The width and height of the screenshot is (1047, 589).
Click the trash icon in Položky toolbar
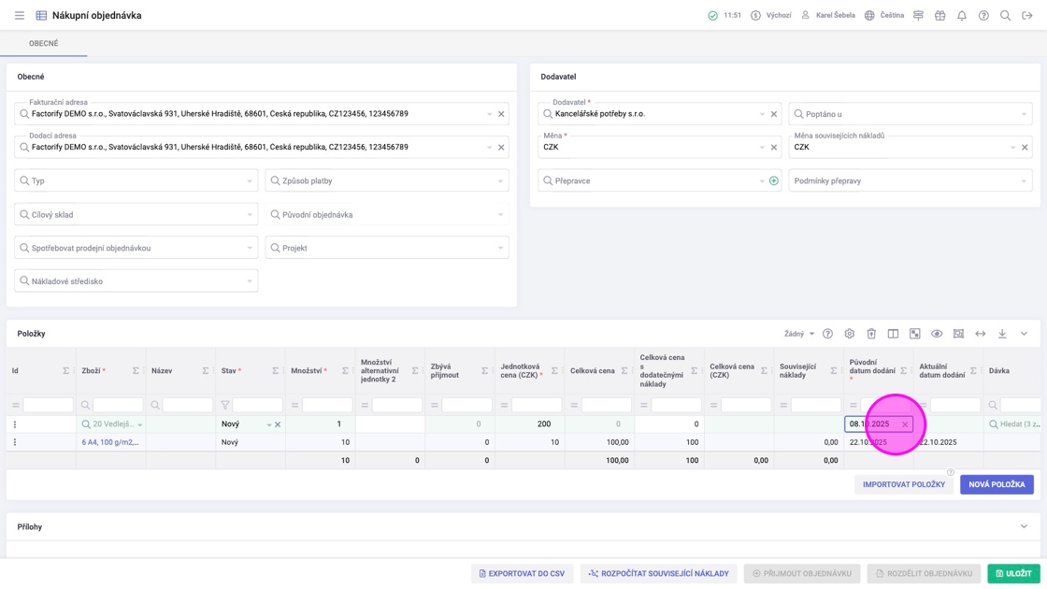[871, 334]
